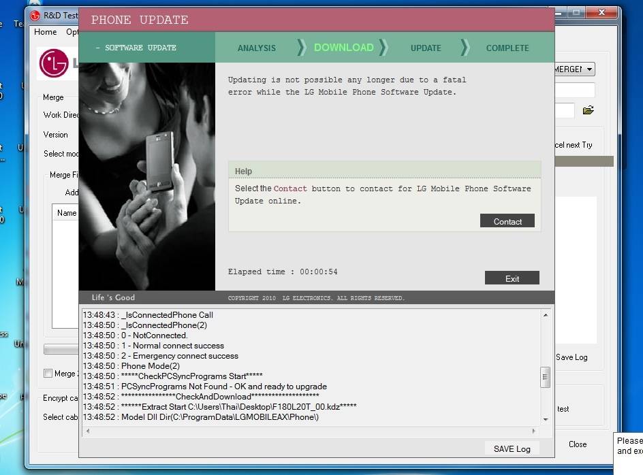Click the 'Phone Mode(2)' log line
The height and width of the screenshot is (475, 643).
click(x=131, y=366)
